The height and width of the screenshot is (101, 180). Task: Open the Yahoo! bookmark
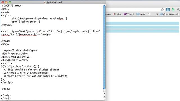(x=129, y=14)
